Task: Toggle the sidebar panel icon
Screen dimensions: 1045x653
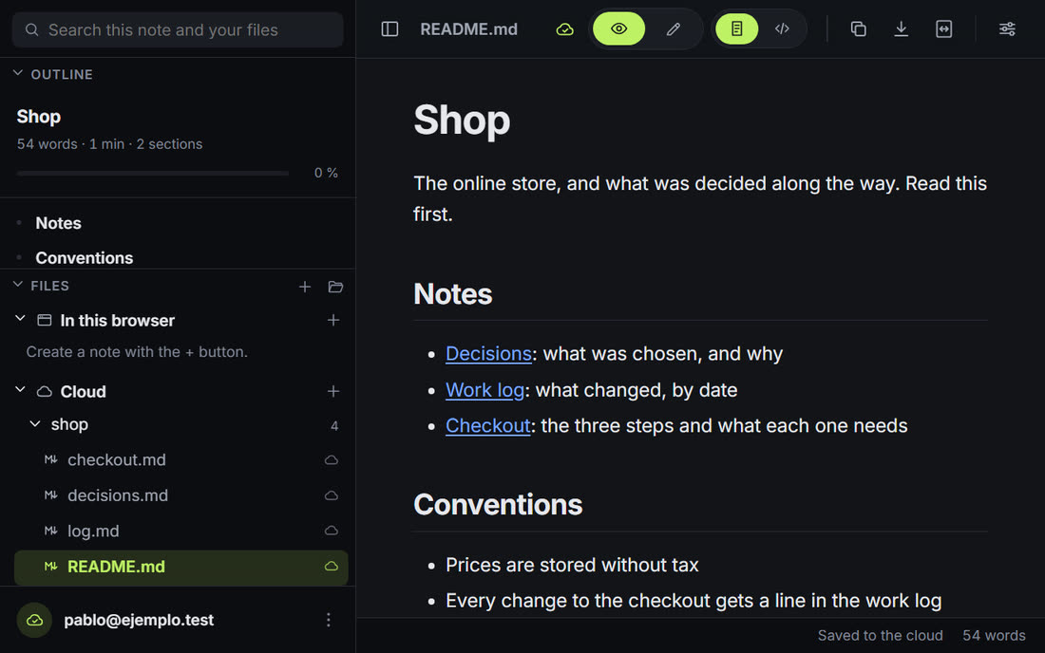Action: [389, 29]
